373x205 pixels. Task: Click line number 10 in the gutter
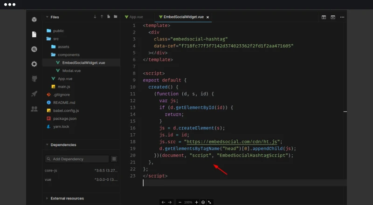pos(133,87)
